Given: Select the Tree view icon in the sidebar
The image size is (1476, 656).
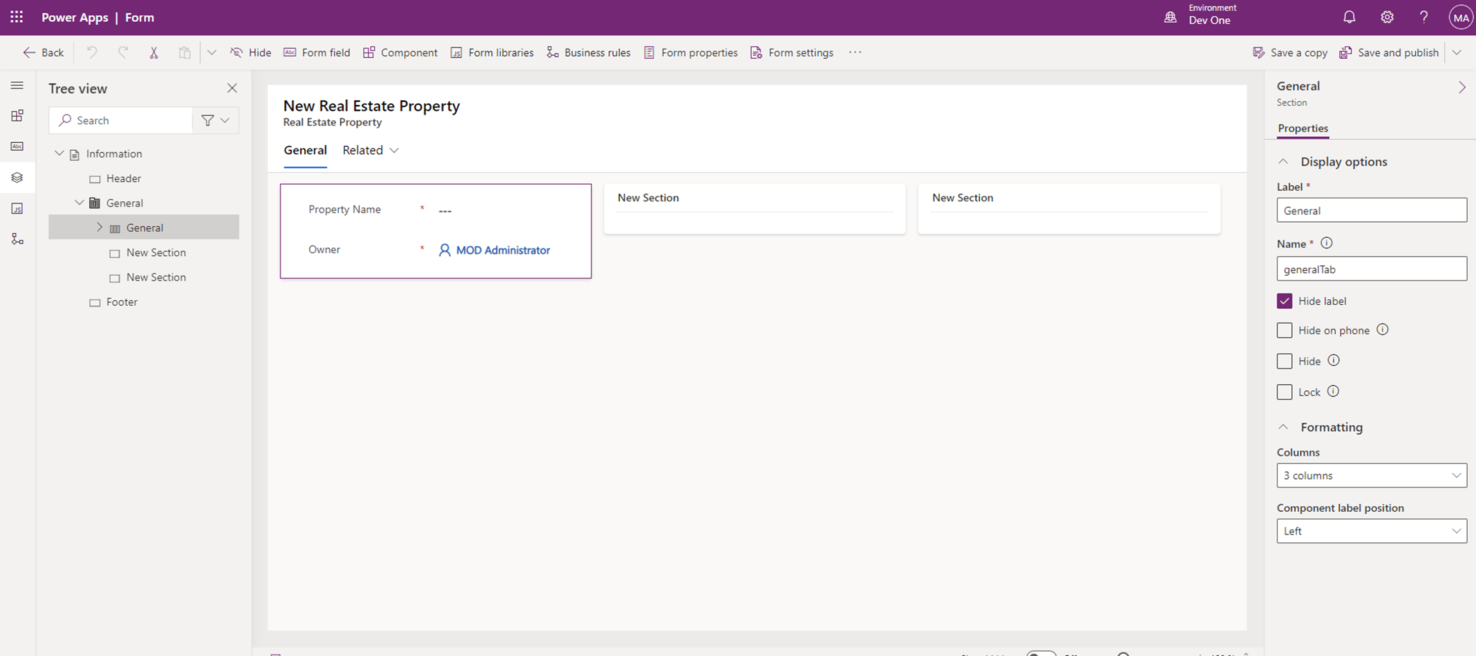Looking at the screenshot, I should coord(17,177).
